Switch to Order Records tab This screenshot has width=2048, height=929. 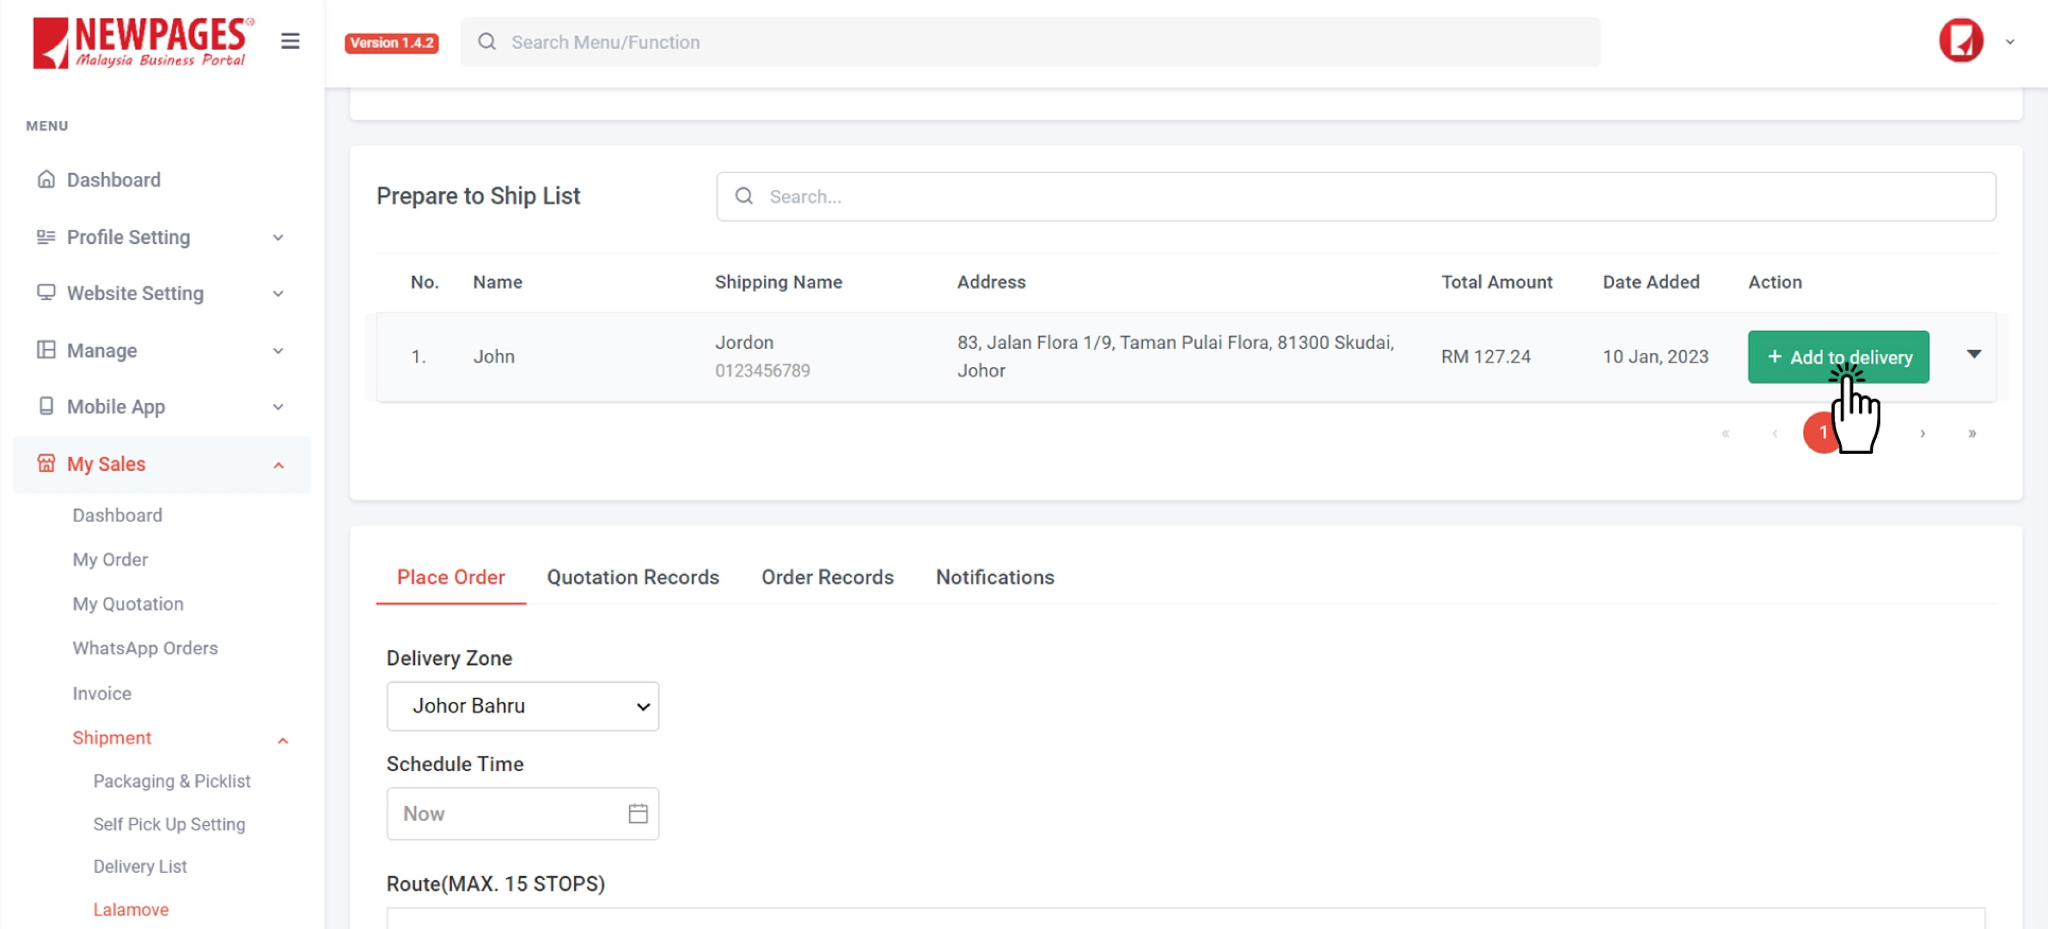tap(827, 577)
